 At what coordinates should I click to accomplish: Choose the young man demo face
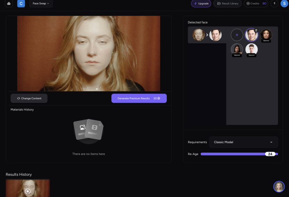251,50
